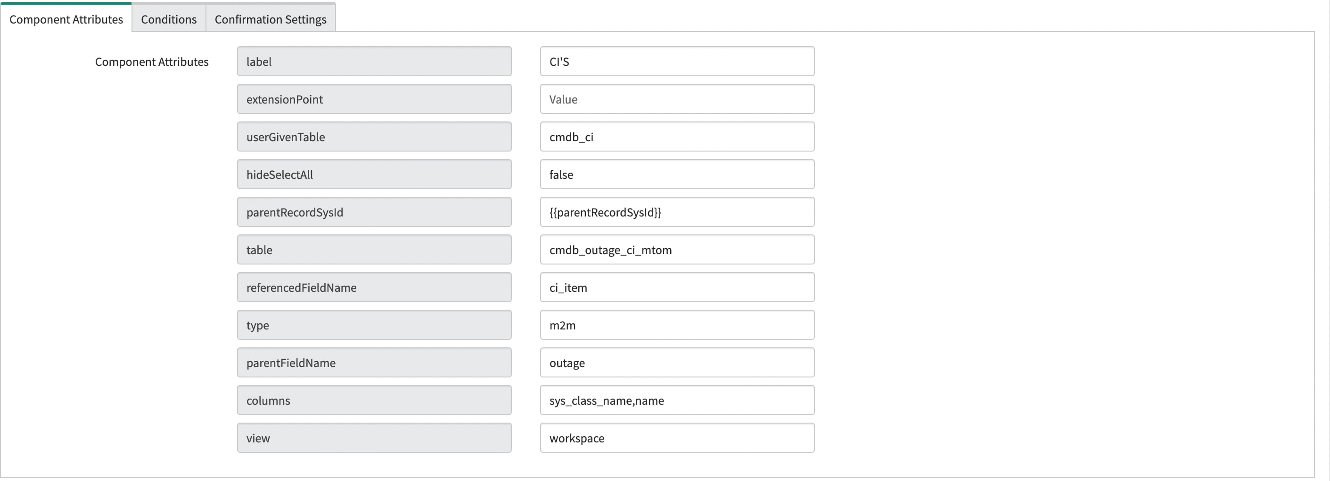Edit the m2m type value field
Image resolution: width=1330 pixels, height=481 pixels.
[677, 324]
